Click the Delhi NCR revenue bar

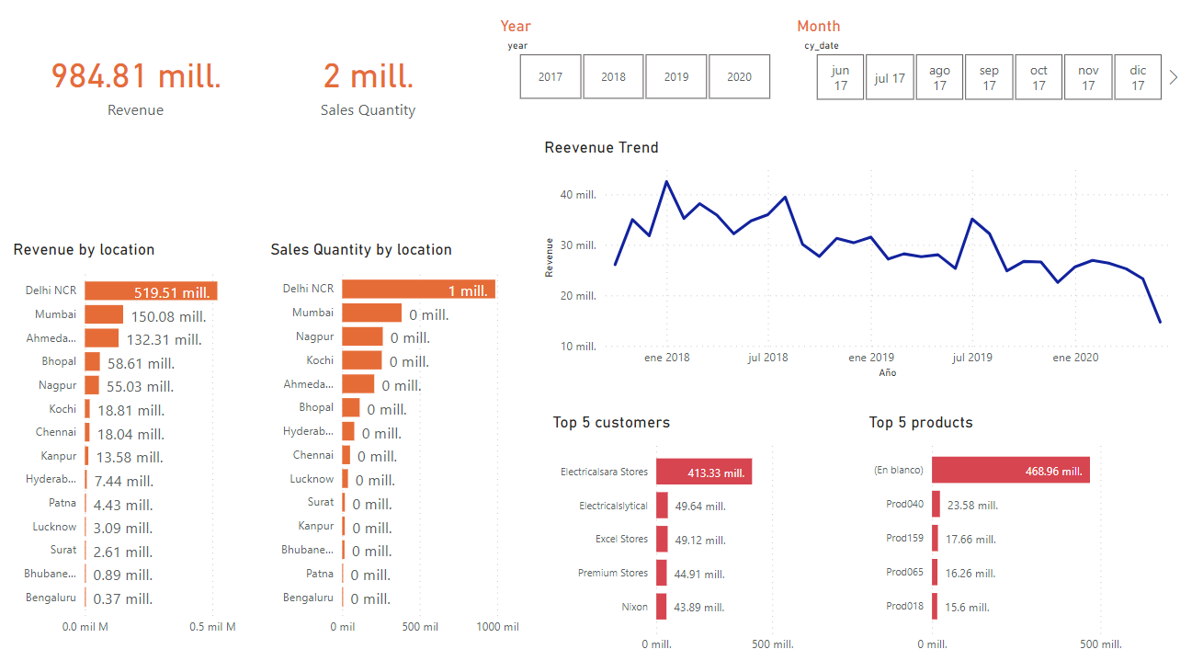150,290
